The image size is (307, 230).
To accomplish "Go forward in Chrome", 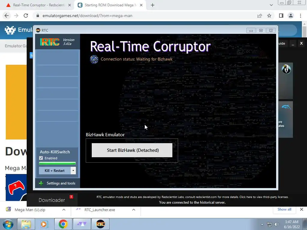I will coord(16,16).
